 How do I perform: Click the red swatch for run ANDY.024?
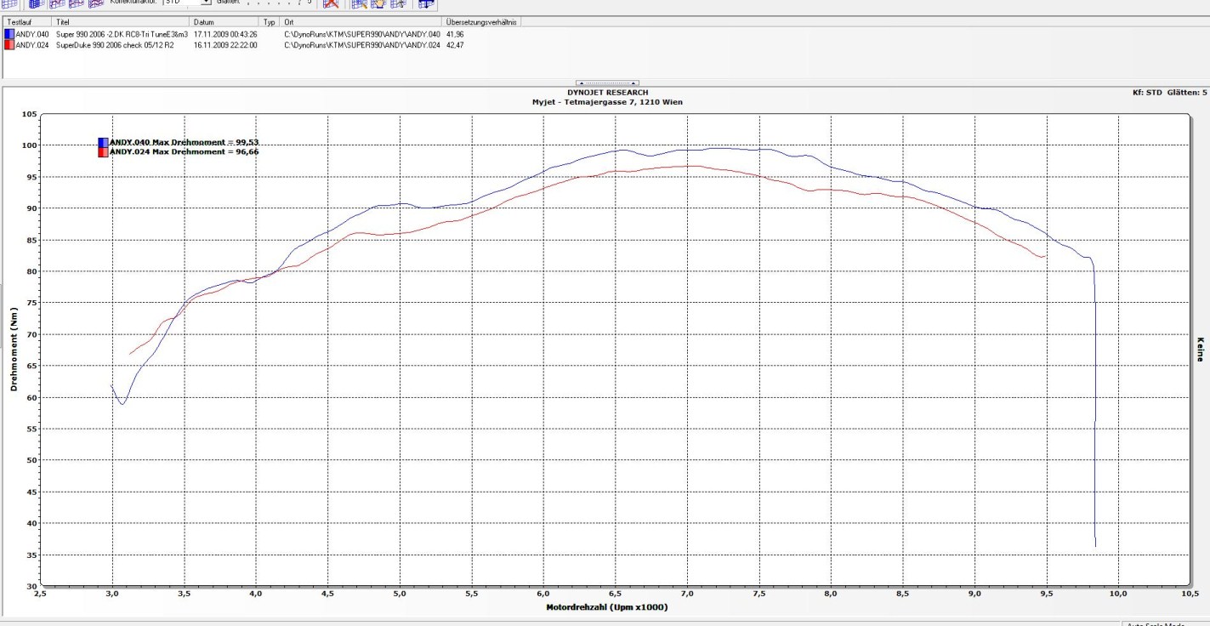(9, 45)
